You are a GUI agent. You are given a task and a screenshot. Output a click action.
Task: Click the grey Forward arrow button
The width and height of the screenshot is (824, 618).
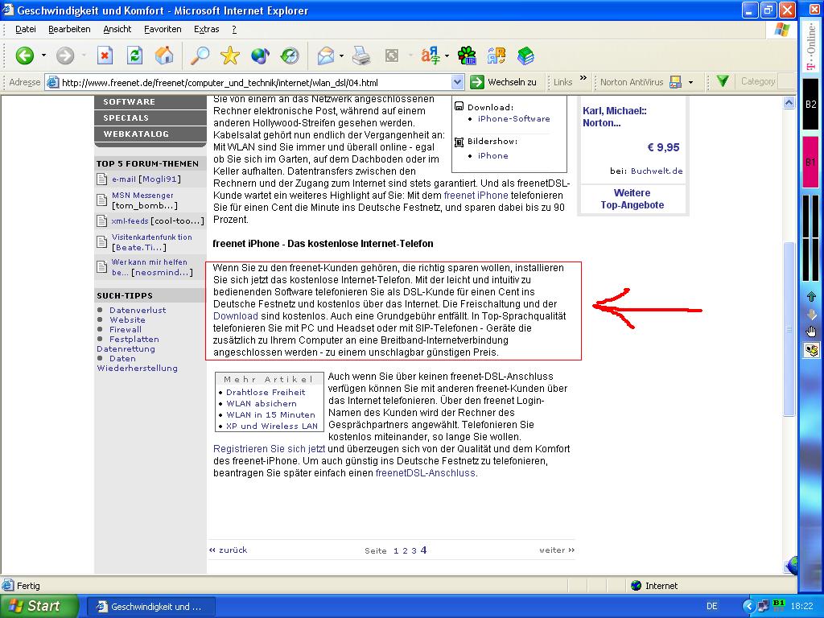(65, 56)
